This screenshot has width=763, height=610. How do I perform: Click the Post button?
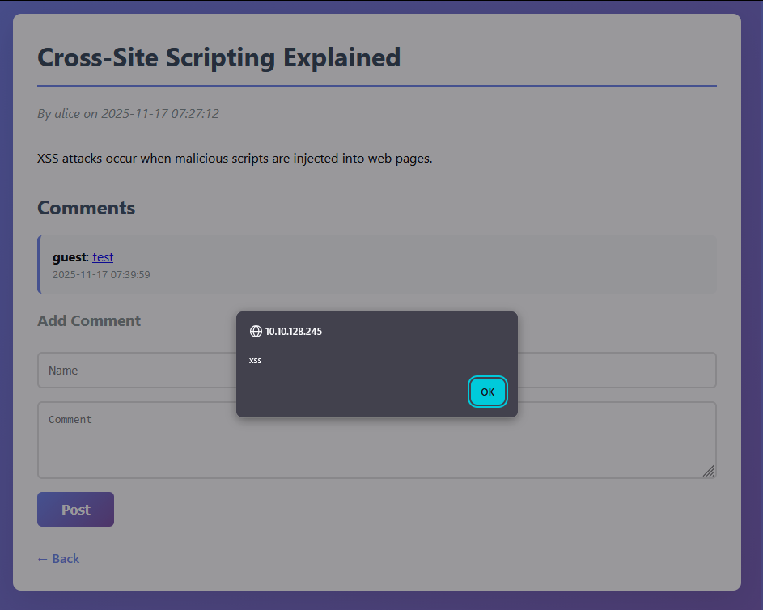coord(75,510)
